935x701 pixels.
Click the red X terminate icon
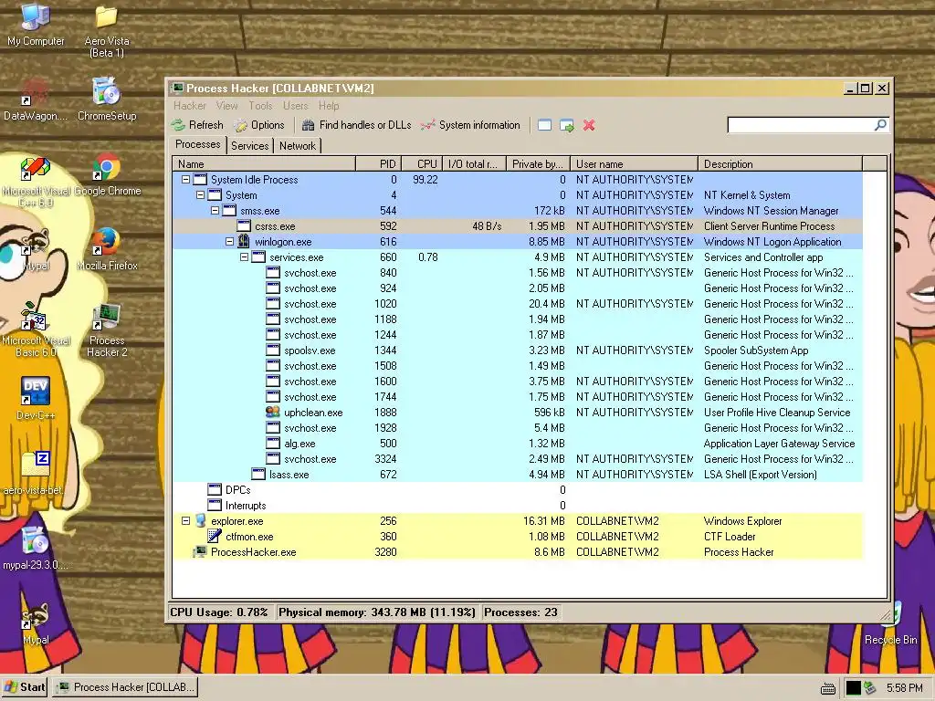pyautogui.click(x=589, y=125)
